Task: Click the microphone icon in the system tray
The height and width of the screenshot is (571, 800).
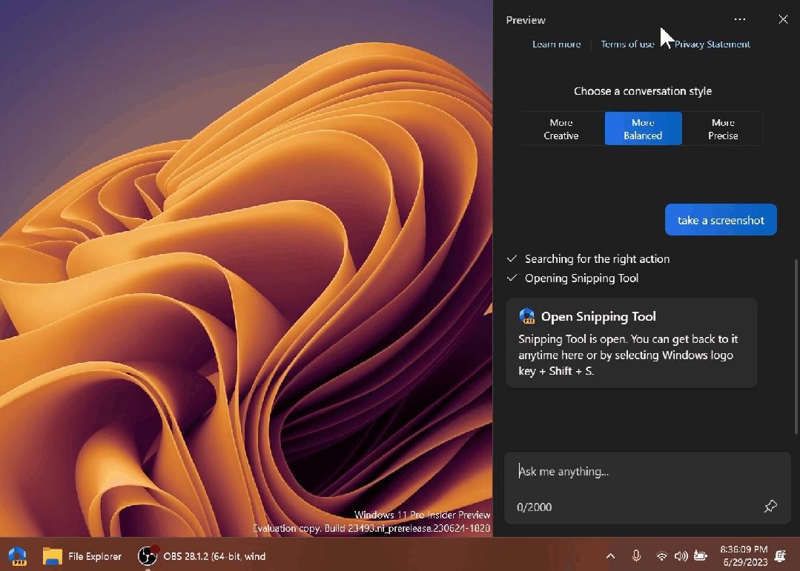Action: coord(636,556)
